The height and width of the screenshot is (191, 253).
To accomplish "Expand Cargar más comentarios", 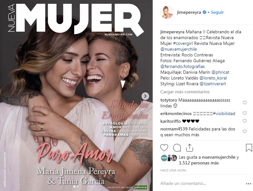I will coord(185,92).
